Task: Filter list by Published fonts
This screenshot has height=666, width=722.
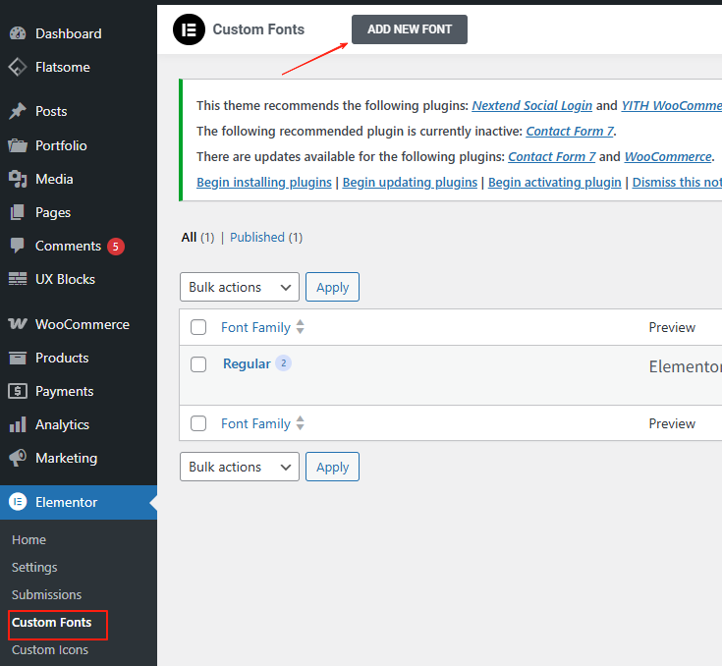Action: [257, 237]
